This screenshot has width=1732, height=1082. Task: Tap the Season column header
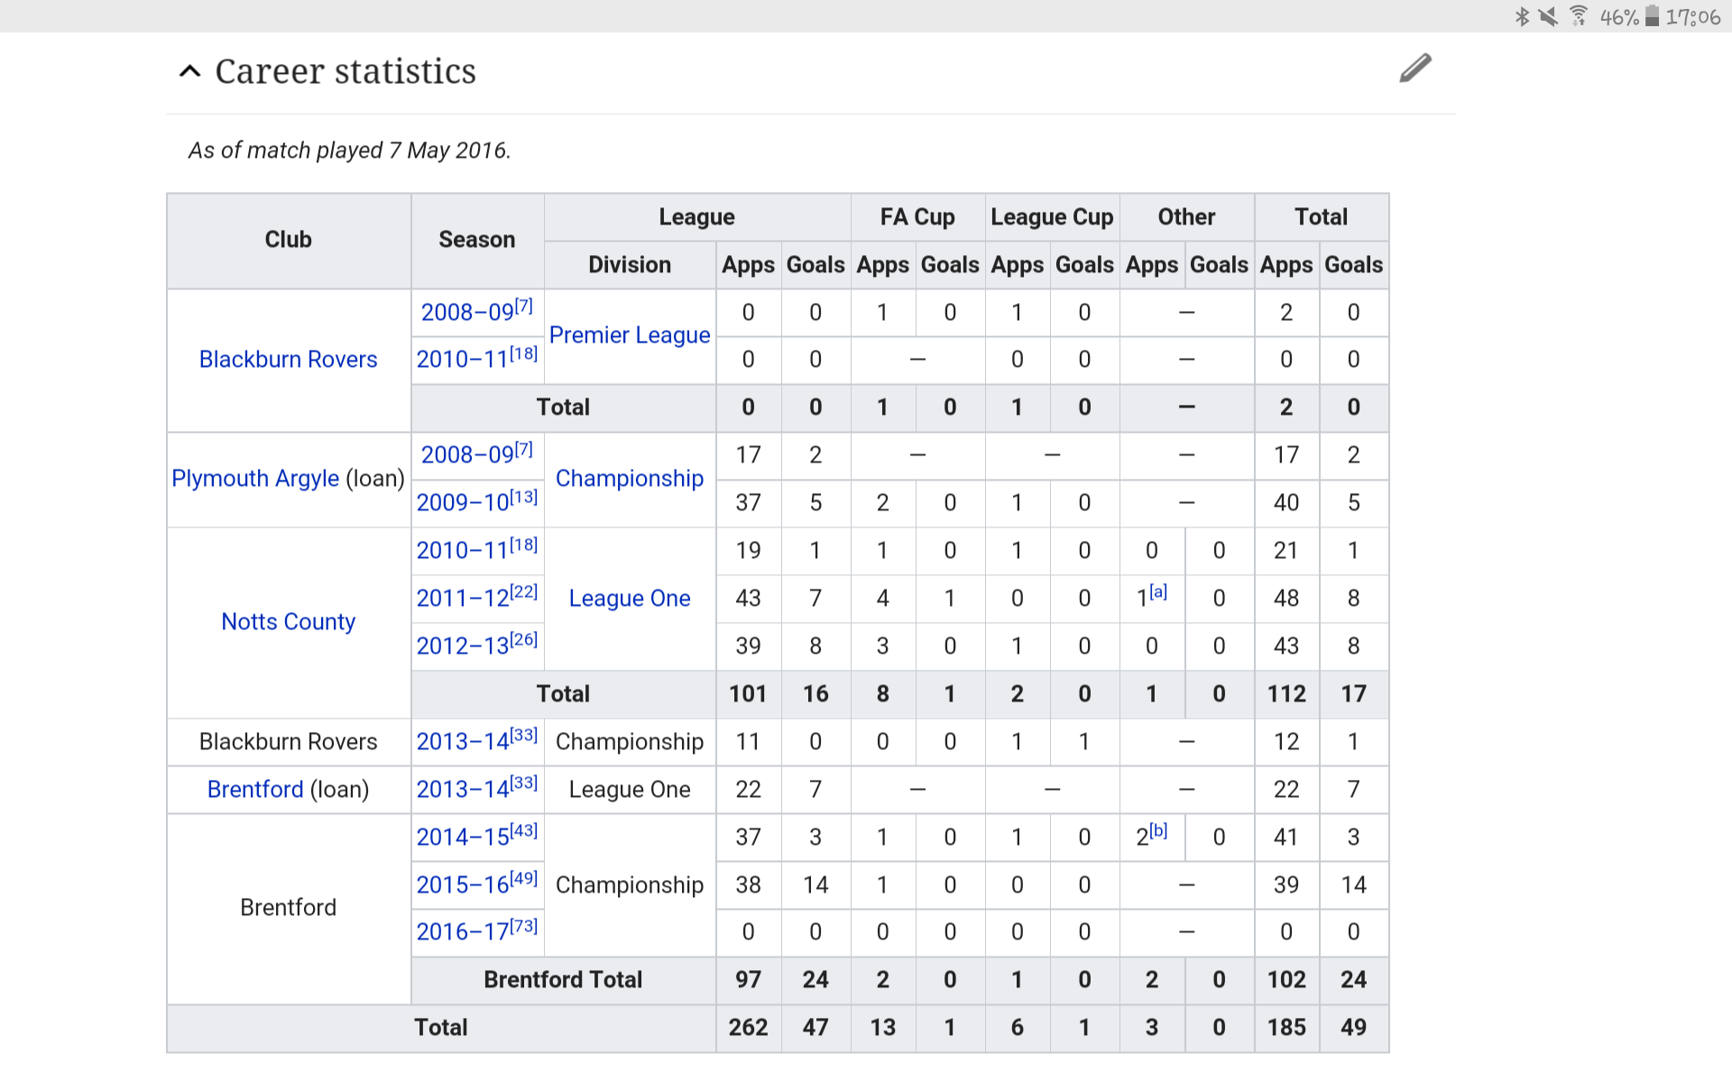[x=476, y=240]
